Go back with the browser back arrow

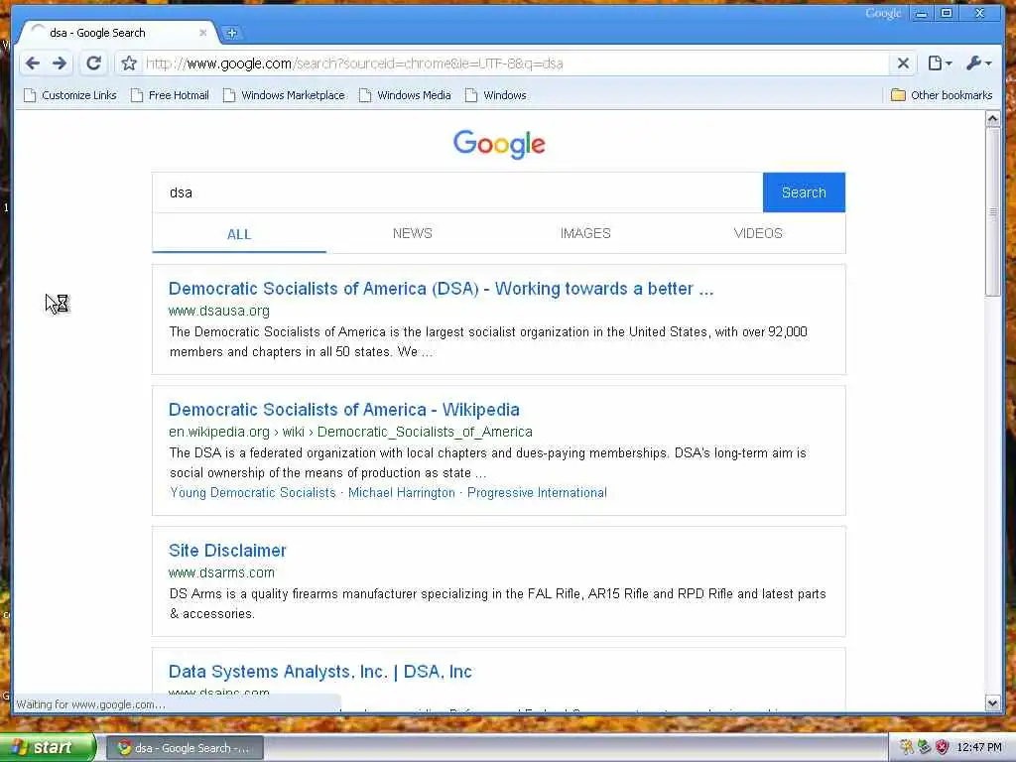click(x=33, y=63)
